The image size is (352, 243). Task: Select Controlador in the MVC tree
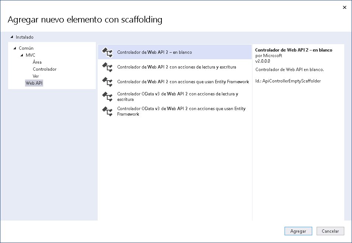(45, 69)
